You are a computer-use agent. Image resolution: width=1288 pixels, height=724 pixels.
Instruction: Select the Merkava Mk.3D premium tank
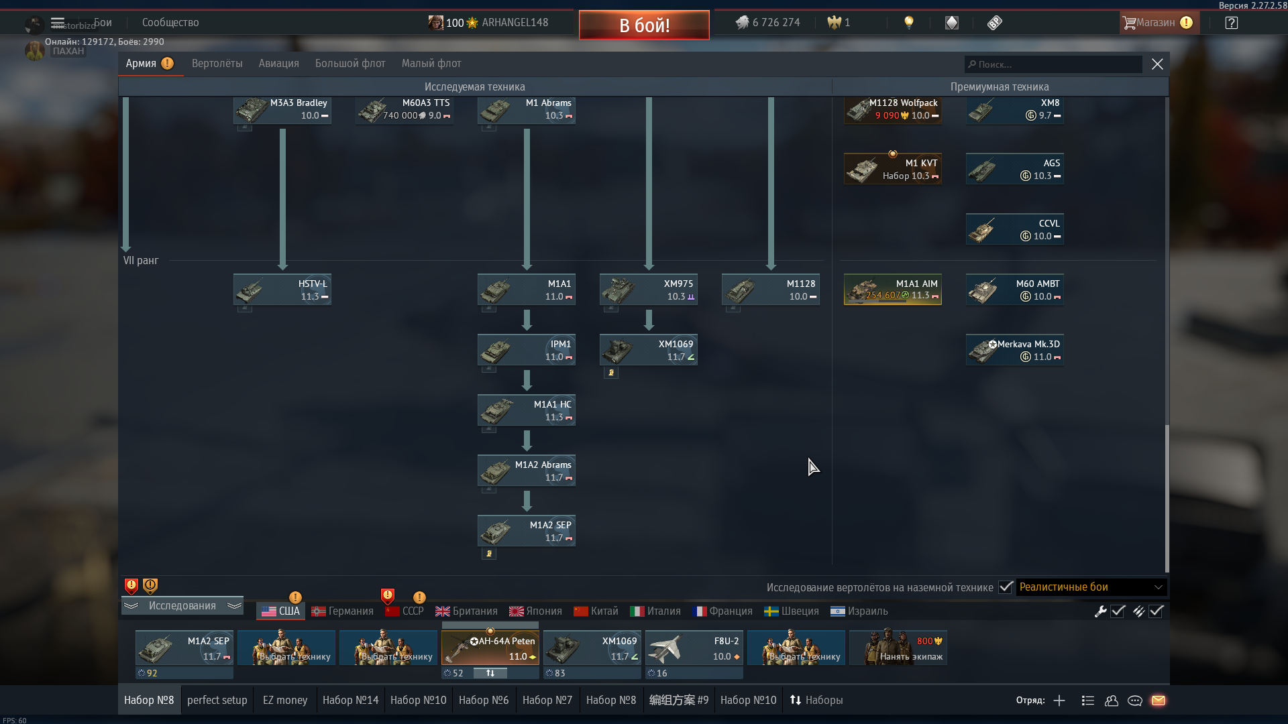pos(1015,350)
